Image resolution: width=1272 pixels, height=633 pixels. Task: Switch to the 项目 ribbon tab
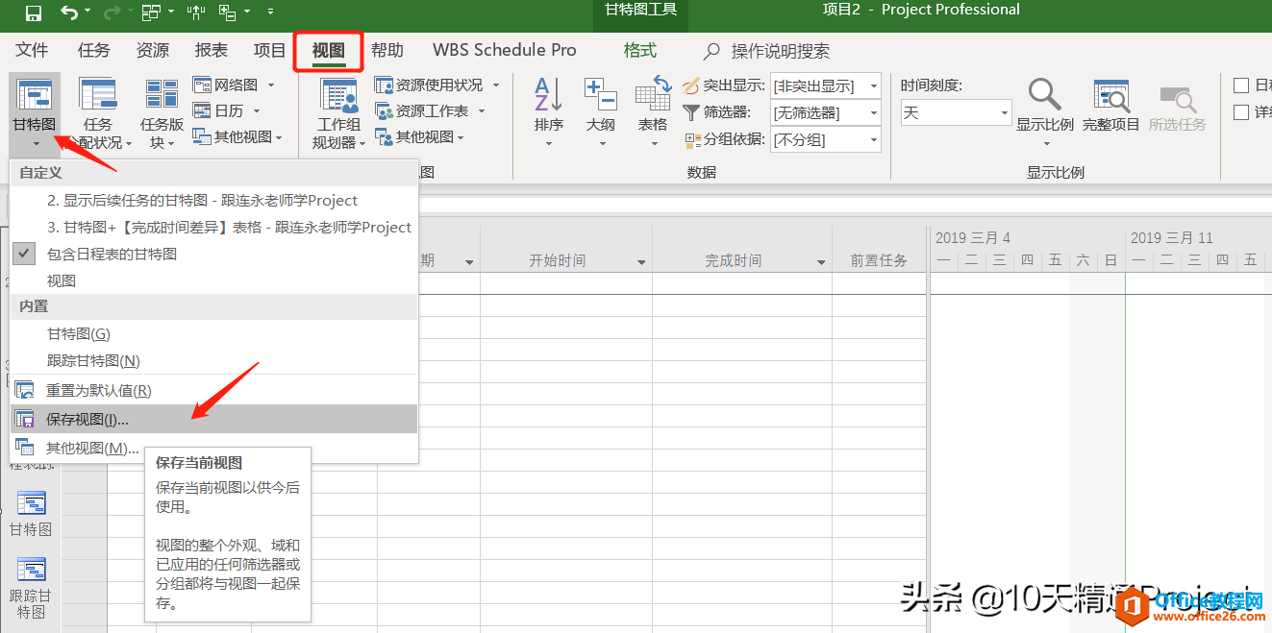click(270, 50)
